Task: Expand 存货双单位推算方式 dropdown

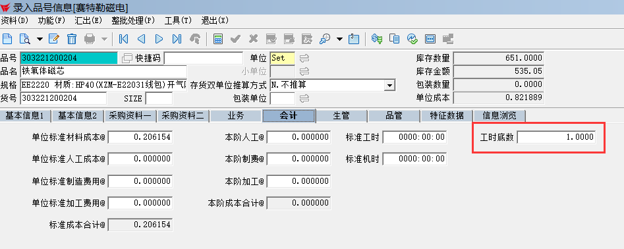Action: 389,85
